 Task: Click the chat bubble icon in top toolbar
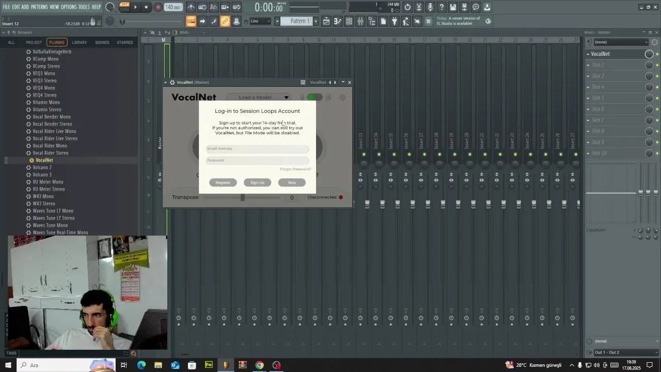point(476,7)
